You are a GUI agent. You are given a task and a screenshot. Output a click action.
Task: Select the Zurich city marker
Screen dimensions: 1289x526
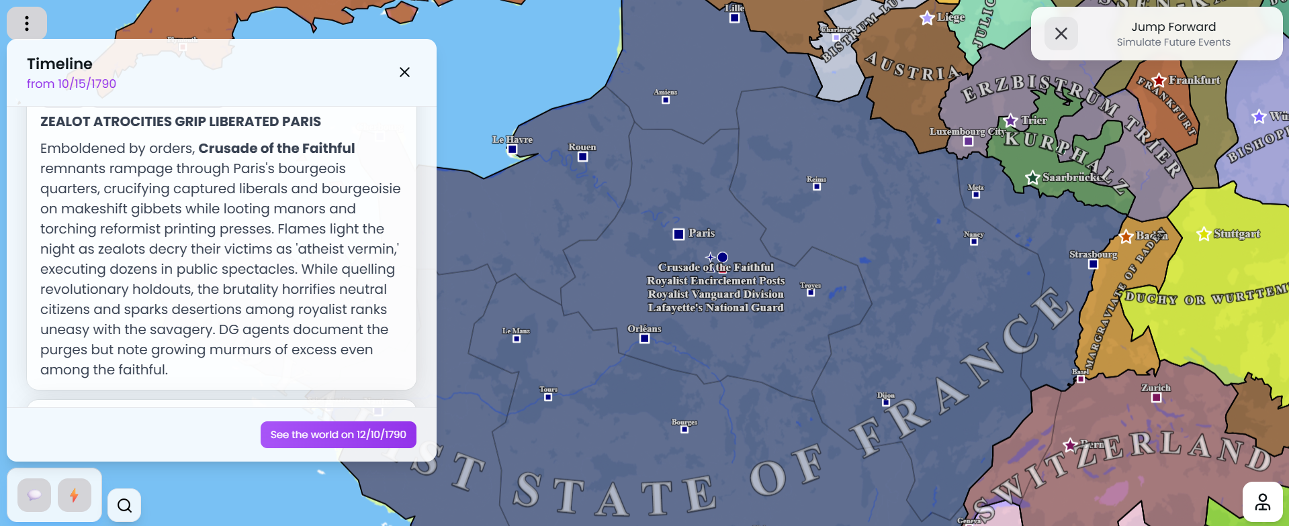click(x=1156, y=397)
